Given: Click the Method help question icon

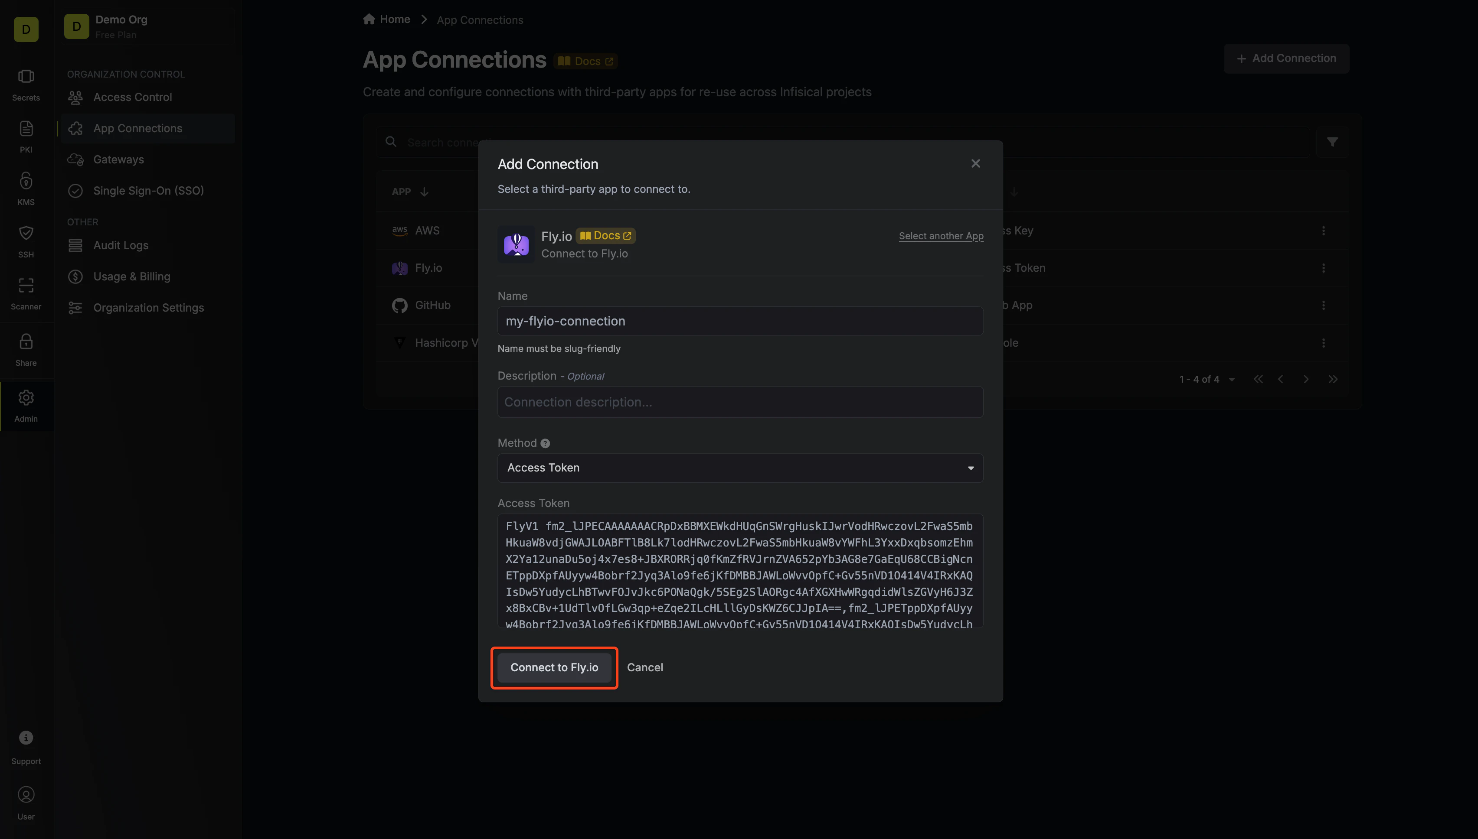Looking at the screenshot, I should (x=545, y=443).
